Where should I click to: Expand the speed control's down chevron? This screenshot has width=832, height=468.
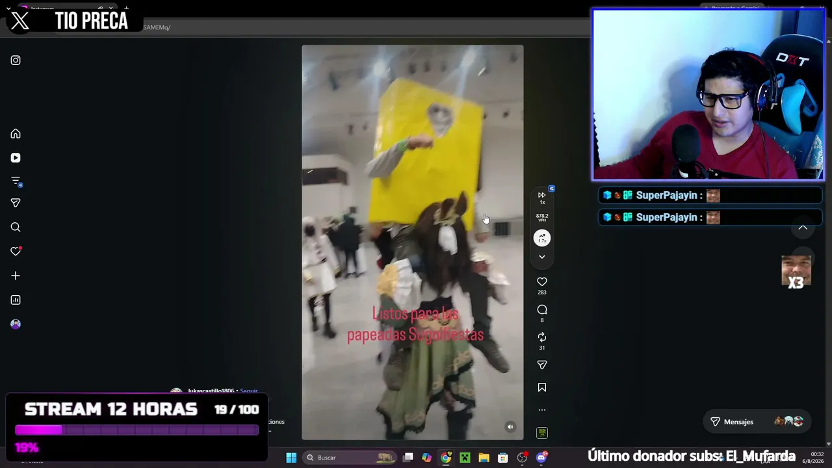point(542,257)
